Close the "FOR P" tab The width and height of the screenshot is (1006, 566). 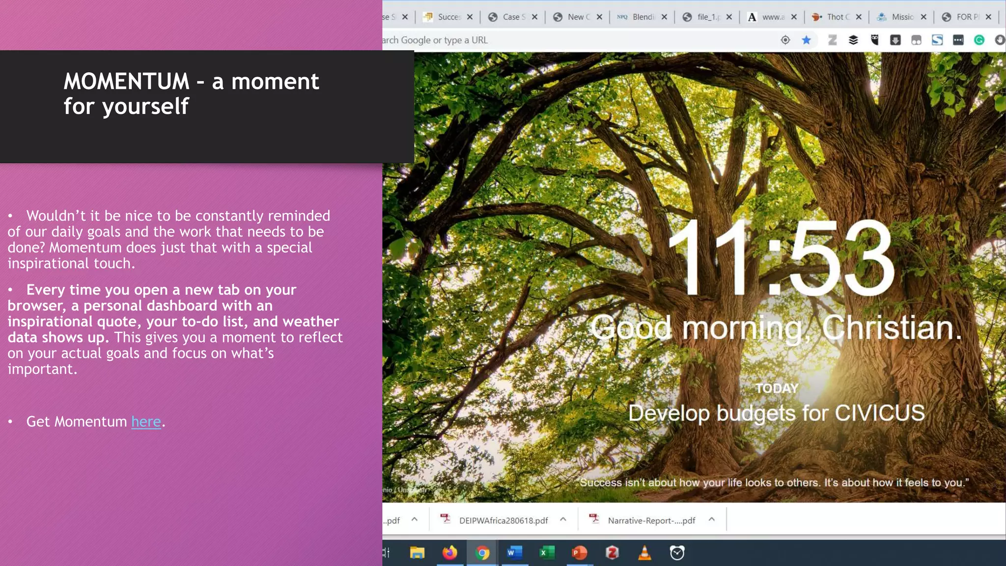point(988,17)
